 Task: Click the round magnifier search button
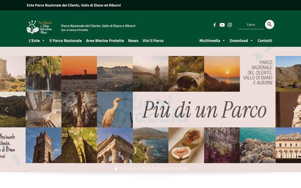[x=270, y=24]
